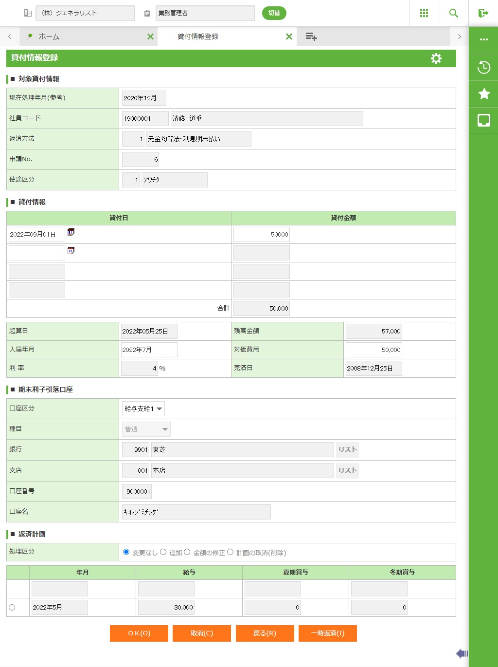Click the OK(O) button

point(139,633)
